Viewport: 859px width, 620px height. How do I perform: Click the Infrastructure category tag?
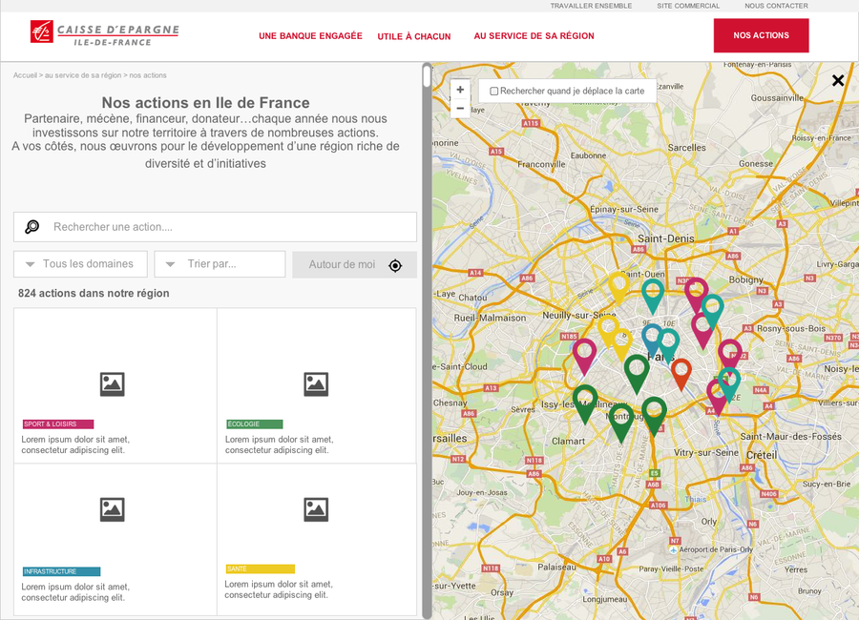pos(61,571)
